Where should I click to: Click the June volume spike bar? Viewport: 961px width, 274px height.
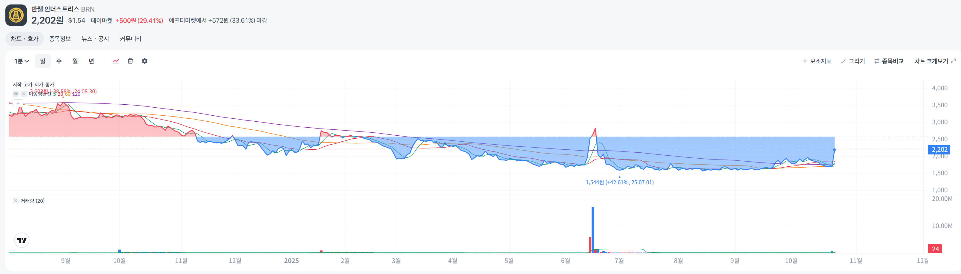593,230
